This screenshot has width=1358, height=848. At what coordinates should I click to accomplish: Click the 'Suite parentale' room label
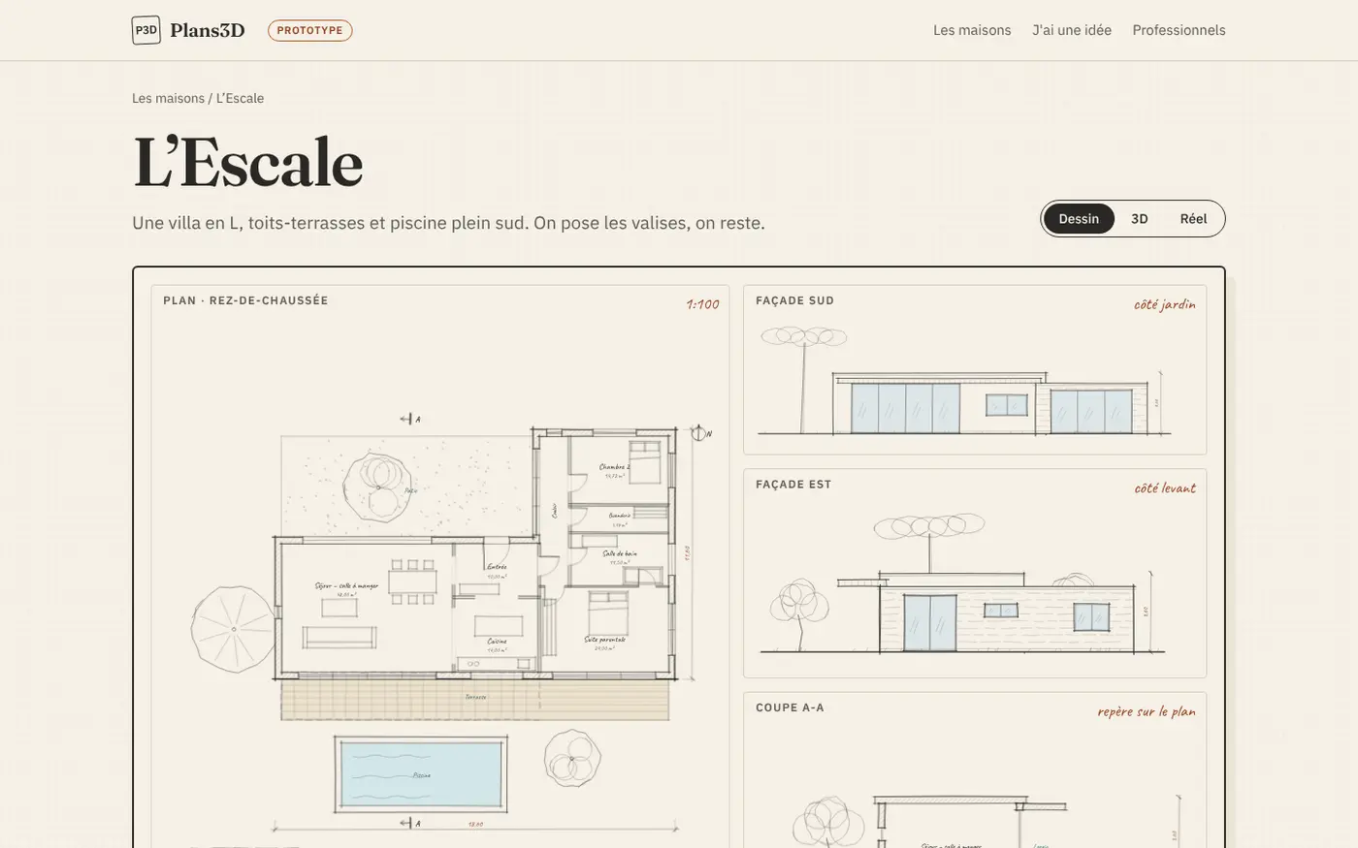(x=604, y=640)
